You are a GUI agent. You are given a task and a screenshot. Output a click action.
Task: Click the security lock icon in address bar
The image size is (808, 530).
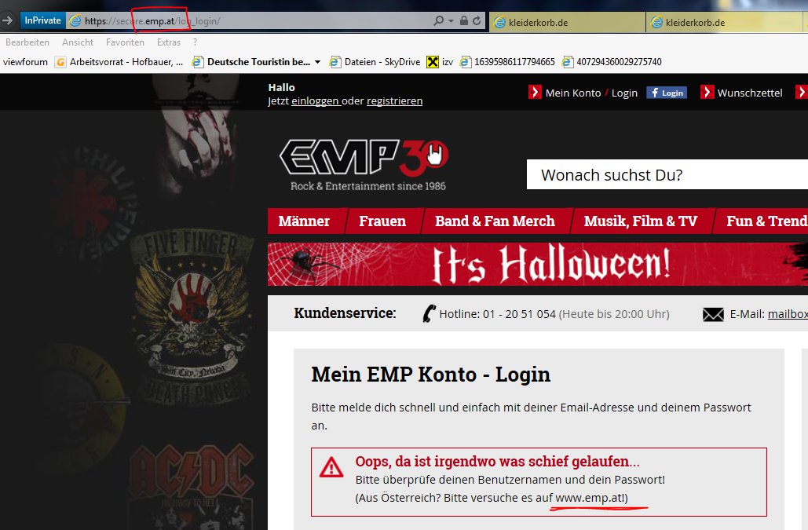click(464, 21)
